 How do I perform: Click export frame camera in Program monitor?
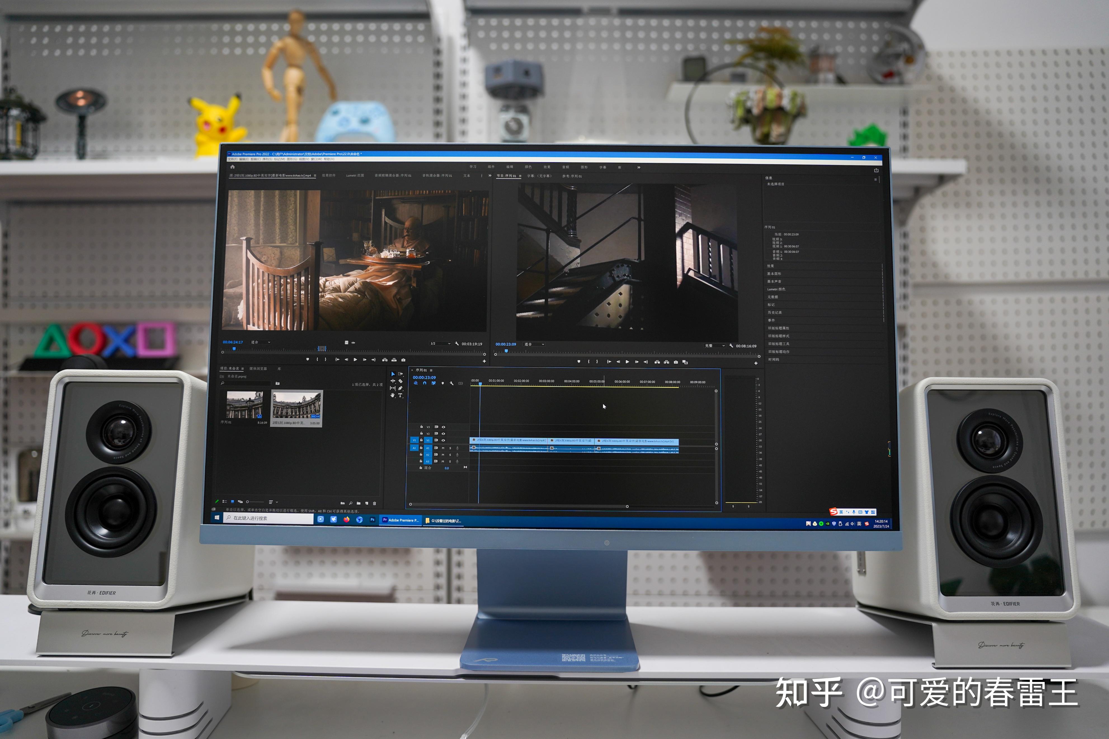(x=676, y=362)
